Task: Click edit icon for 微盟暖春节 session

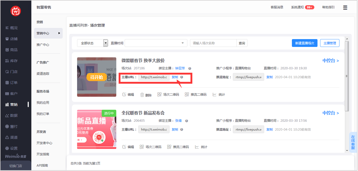Action: point(124,95)
